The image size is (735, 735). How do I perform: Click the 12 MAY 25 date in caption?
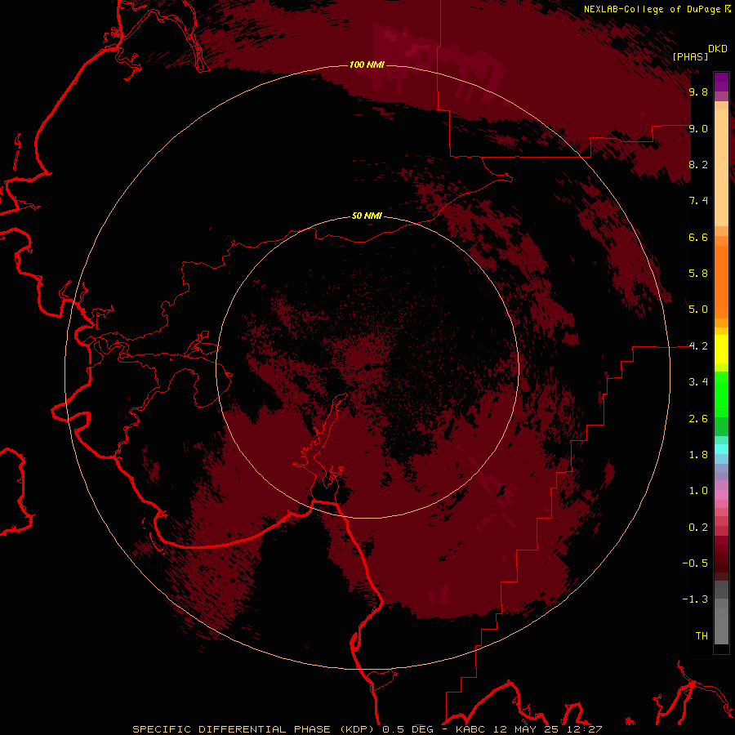click(526, 729)
